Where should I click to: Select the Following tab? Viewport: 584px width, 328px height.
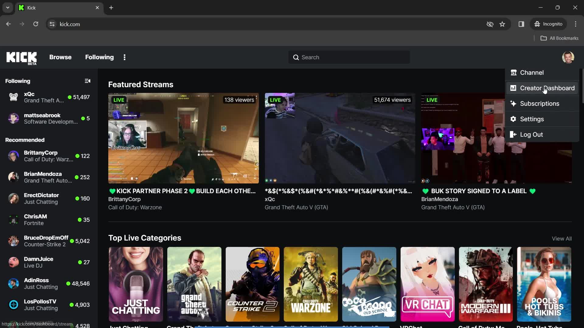coord(99,57)
